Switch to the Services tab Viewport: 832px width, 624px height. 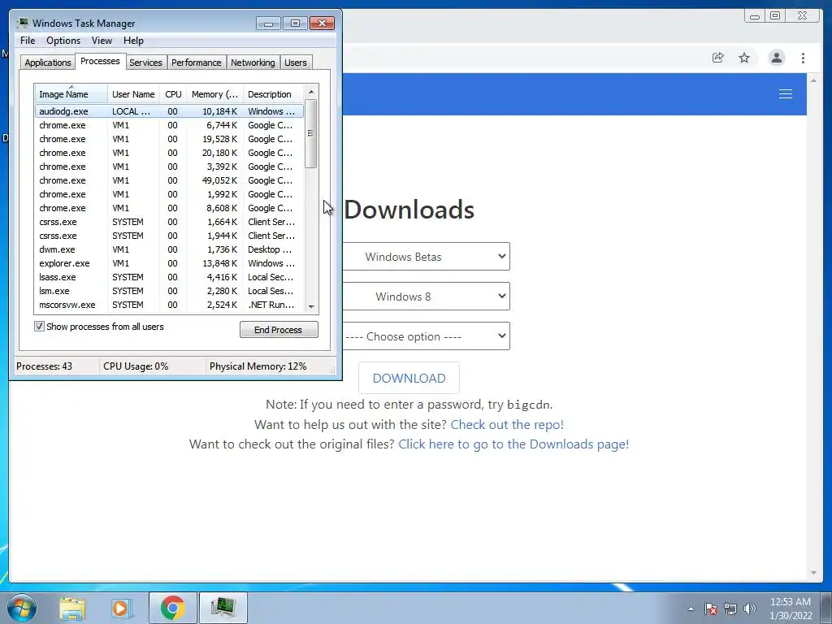point(145,63)
